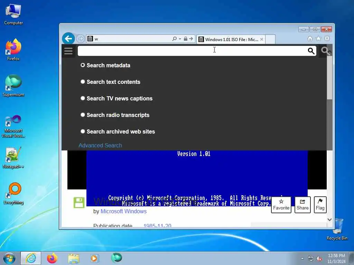Click the security lock icon in address bar
This screenshot has height=265, width=354.
tap(186, 39)
